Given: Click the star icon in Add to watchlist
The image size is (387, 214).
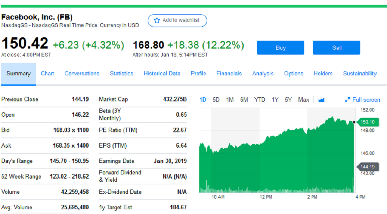Looking at the screenshot, I should click(157, 20).
